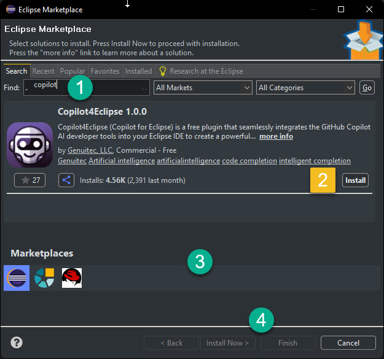This screenshot has height=359, width=384.
Task: Click the Copilot4Eclipse 1.0.0 title
Action: coord(102,112)
